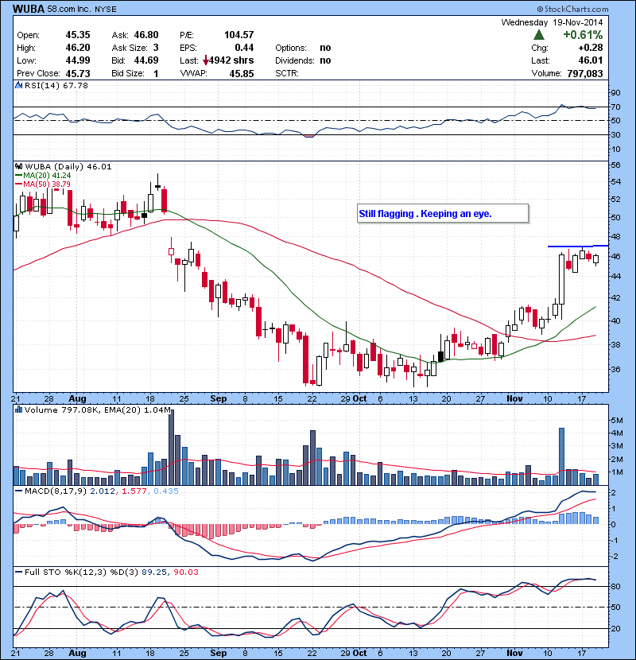The width and height of the screenshot is (636, 660).
Task: Click the MA(20) 41.24 legend text
Action: coord(47,176)
